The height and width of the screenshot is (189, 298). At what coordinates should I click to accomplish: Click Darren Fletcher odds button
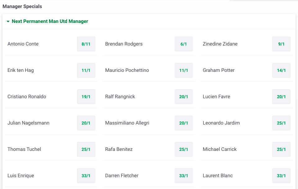(183, 176)
